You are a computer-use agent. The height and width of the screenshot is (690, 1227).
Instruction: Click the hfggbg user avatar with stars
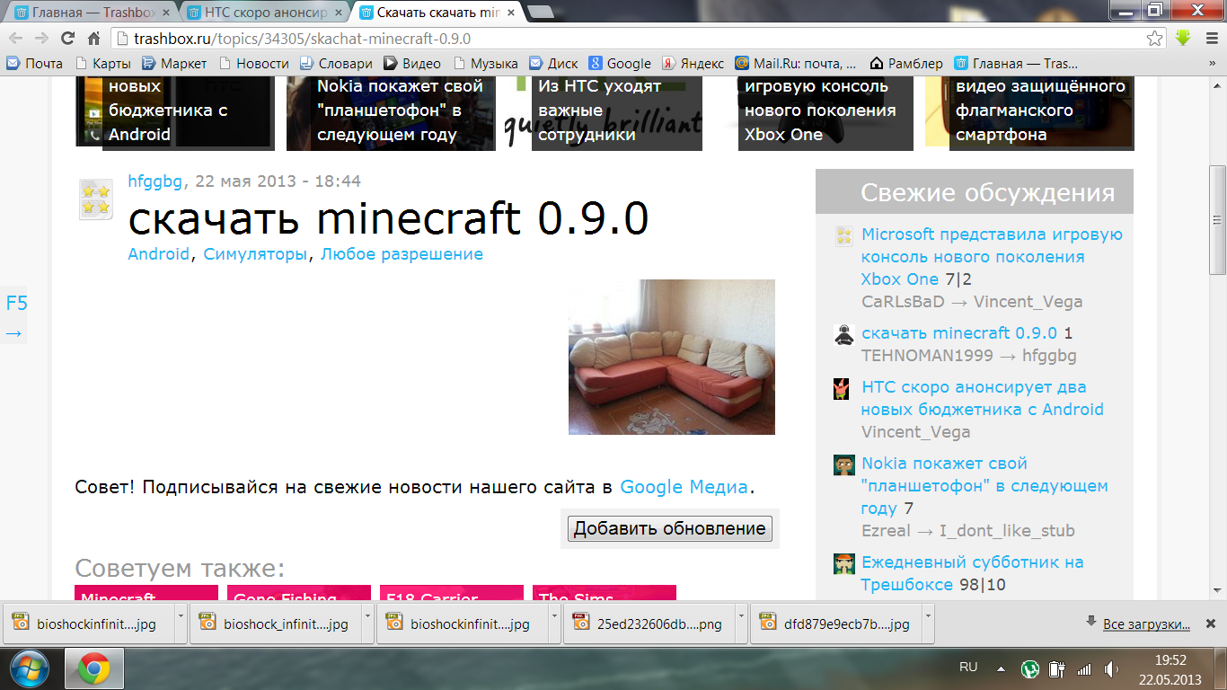click(x=95, y=199)
